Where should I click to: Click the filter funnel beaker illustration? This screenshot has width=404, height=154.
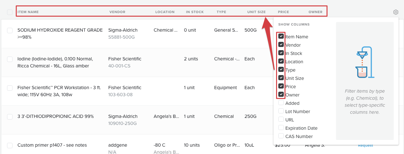[x=365, y=63]
